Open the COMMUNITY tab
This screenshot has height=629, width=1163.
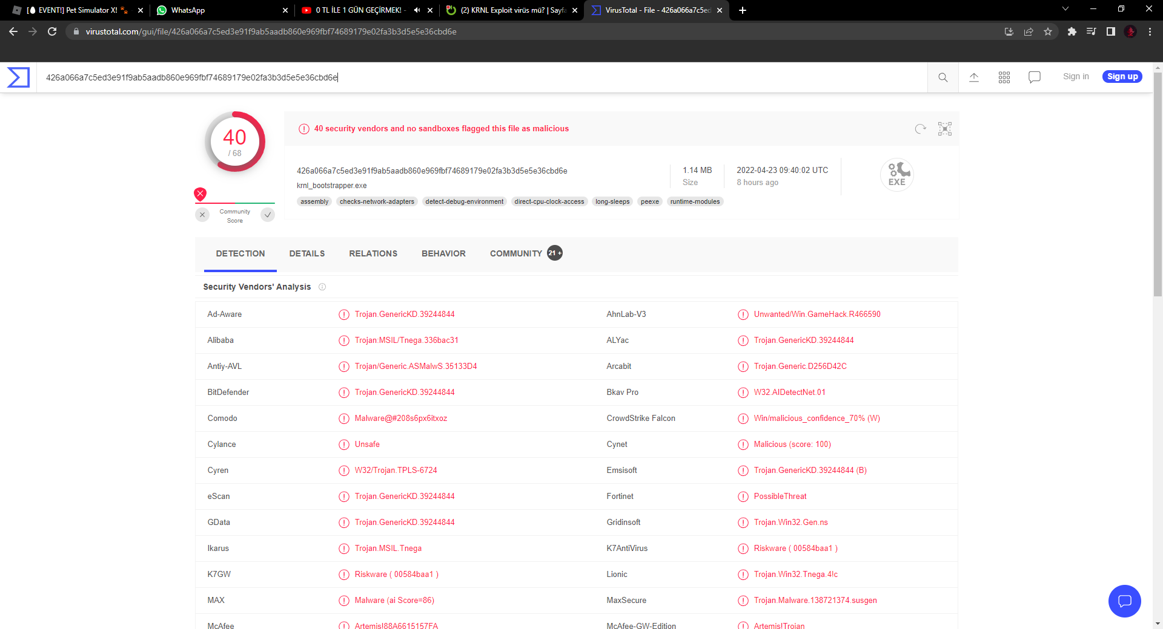click(x=526, y=254)
